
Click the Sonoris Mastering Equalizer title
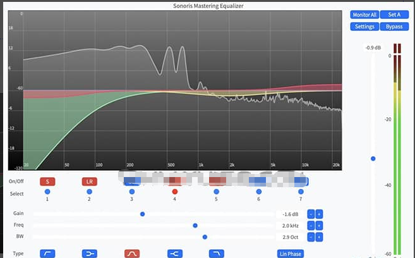(208, 6)
